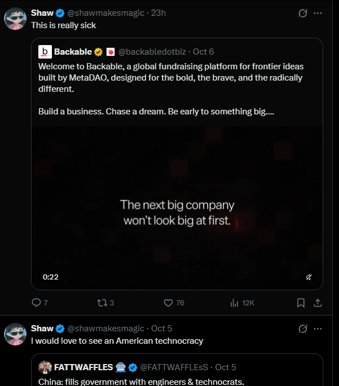Repost the 'This is really sick' post

pos(105,303)
